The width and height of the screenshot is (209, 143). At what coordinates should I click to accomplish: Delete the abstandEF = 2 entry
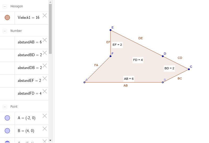pos(45,78)
